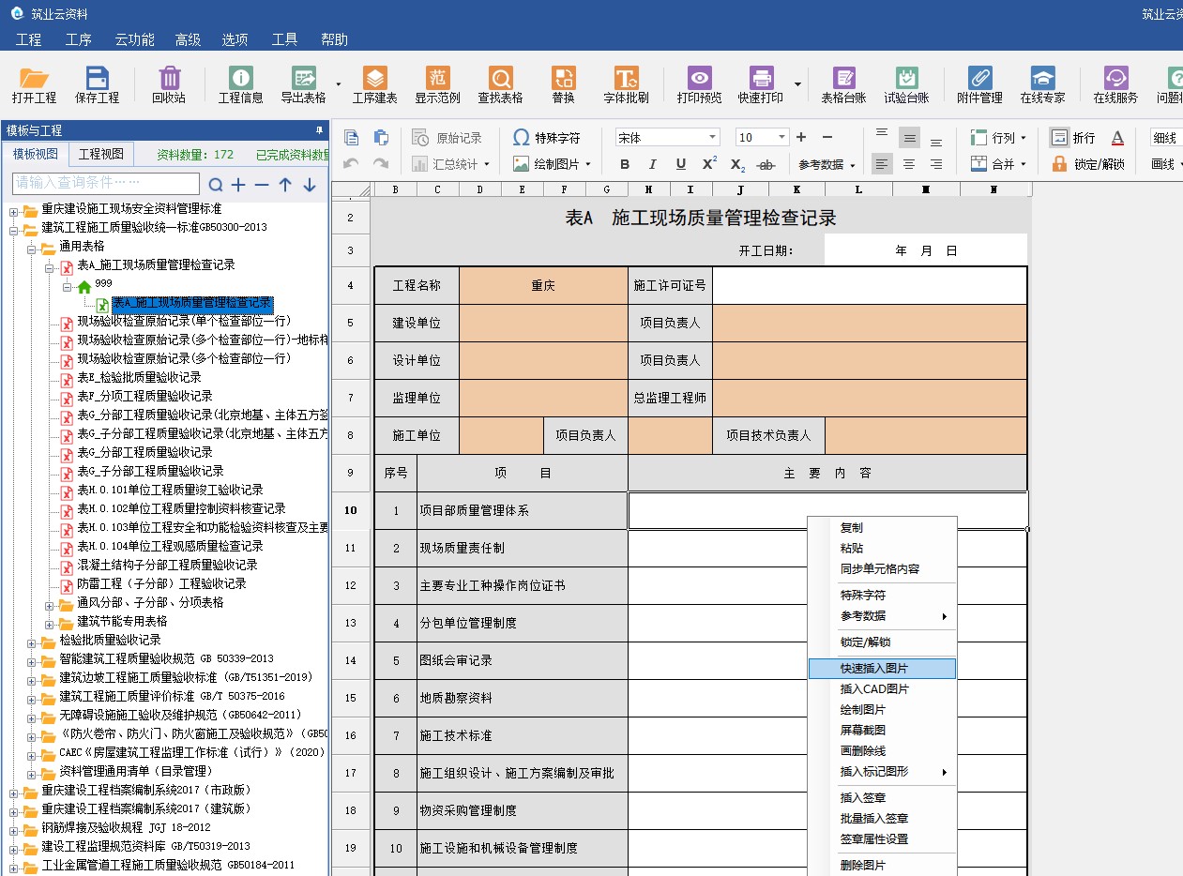Switch to the 工程视图 tab
Viewport: 1183px width, 876px height.
pos(100,154)
